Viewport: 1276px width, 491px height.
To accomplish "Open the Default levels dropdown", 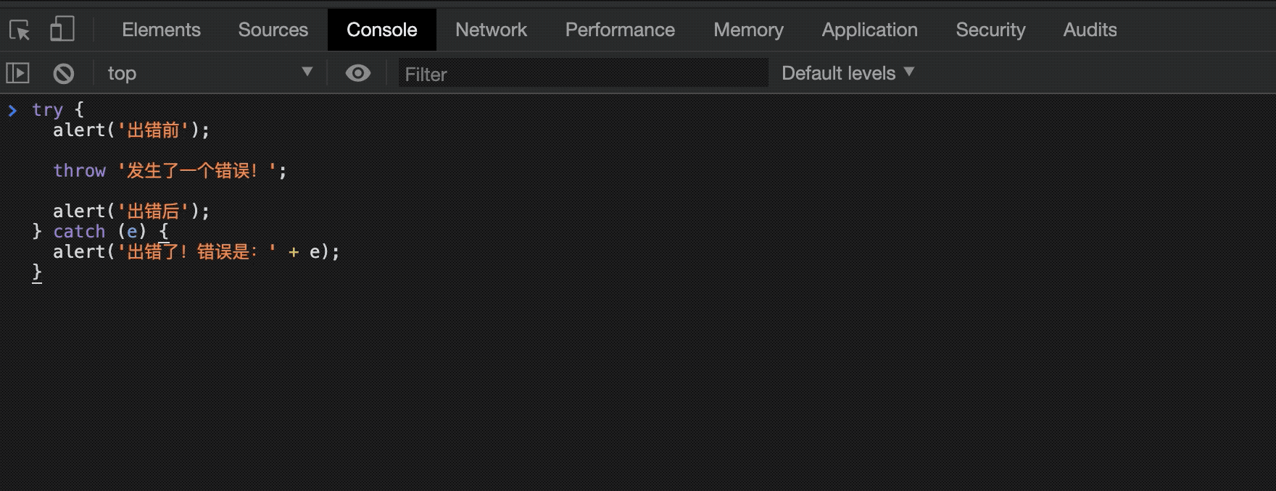I will pos(848,73).
